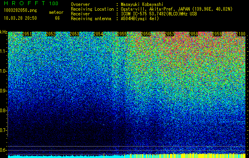Click the observer name Masayuki Kobayashi
The image size is (249, 158).
pos(142,4)
